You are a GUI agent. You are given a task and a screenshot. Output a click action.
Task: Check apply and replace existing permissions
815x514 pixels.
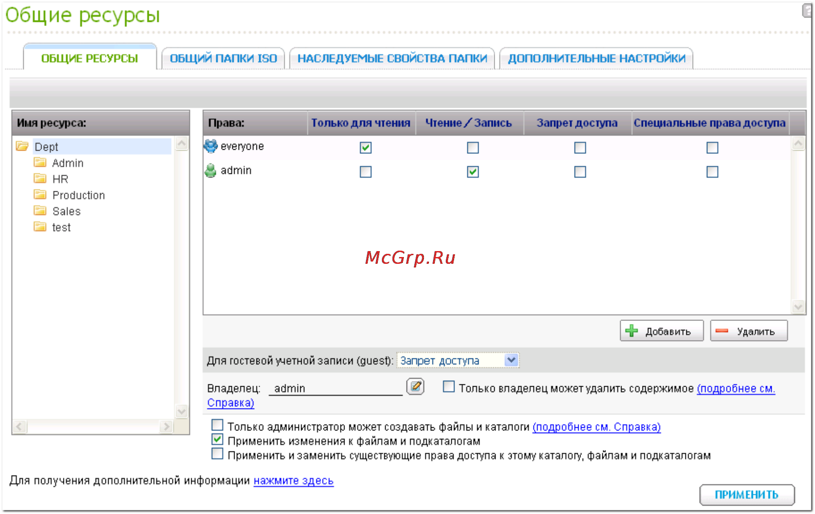217,454
